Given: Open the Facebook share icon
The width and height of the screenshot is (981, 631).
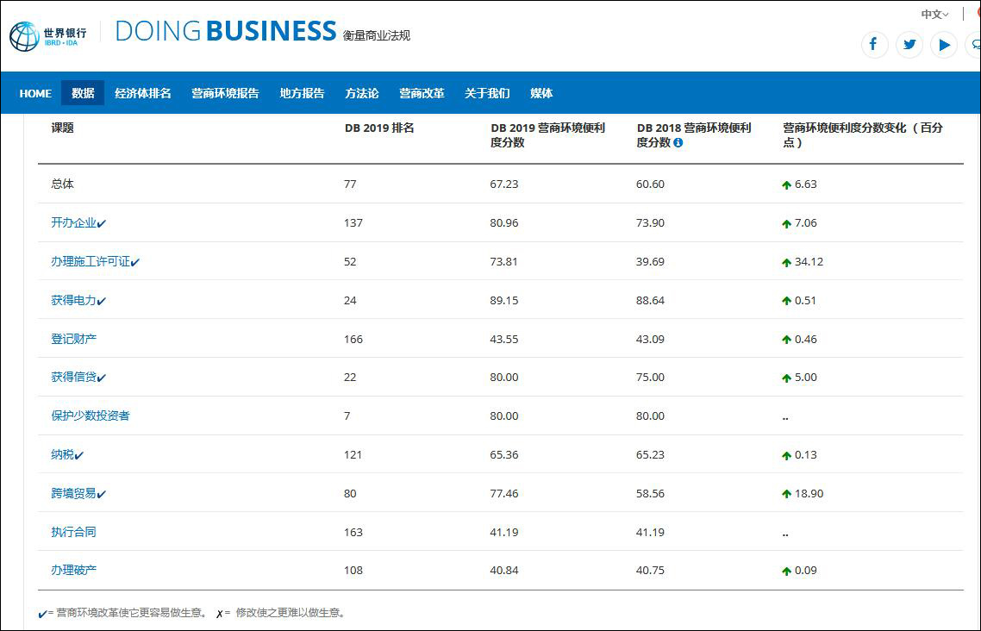Looking at the screenshot, I should click(874, 44).
